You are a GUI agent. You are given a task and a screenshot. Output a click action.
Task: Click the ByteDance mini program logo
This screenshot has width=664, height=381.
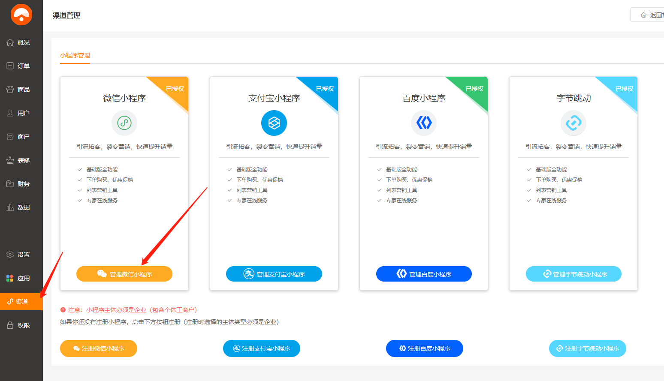[x=573, y=123]
